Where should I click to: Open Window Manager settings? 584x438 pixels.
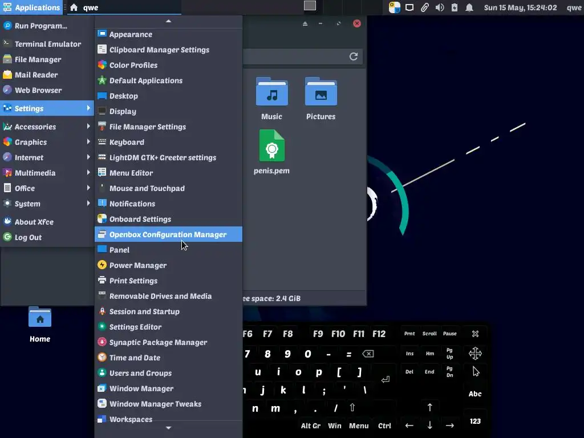pyautogui.click(x=168, y=388)
